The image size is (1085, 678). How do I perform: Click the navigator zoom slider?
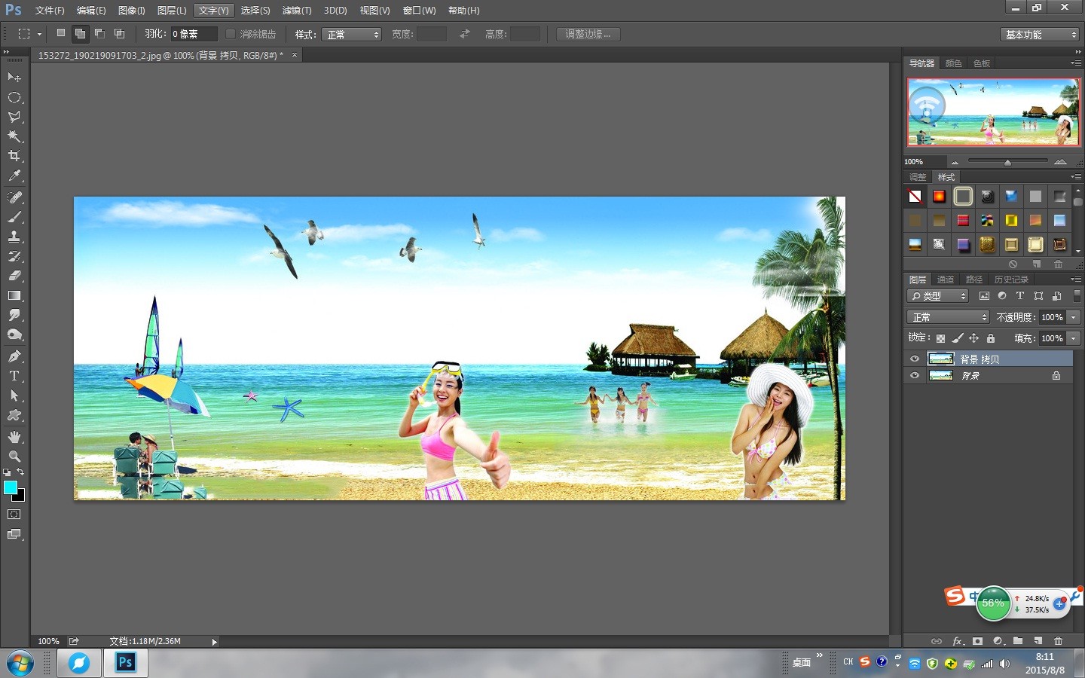click(x=1007, y=162)
